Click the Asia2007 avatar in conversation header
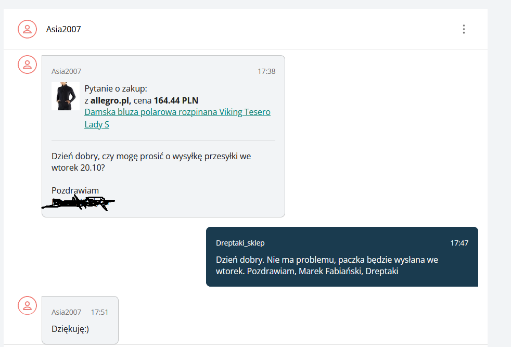The width and height of the screenshot is (511, 347). [28, 29]
